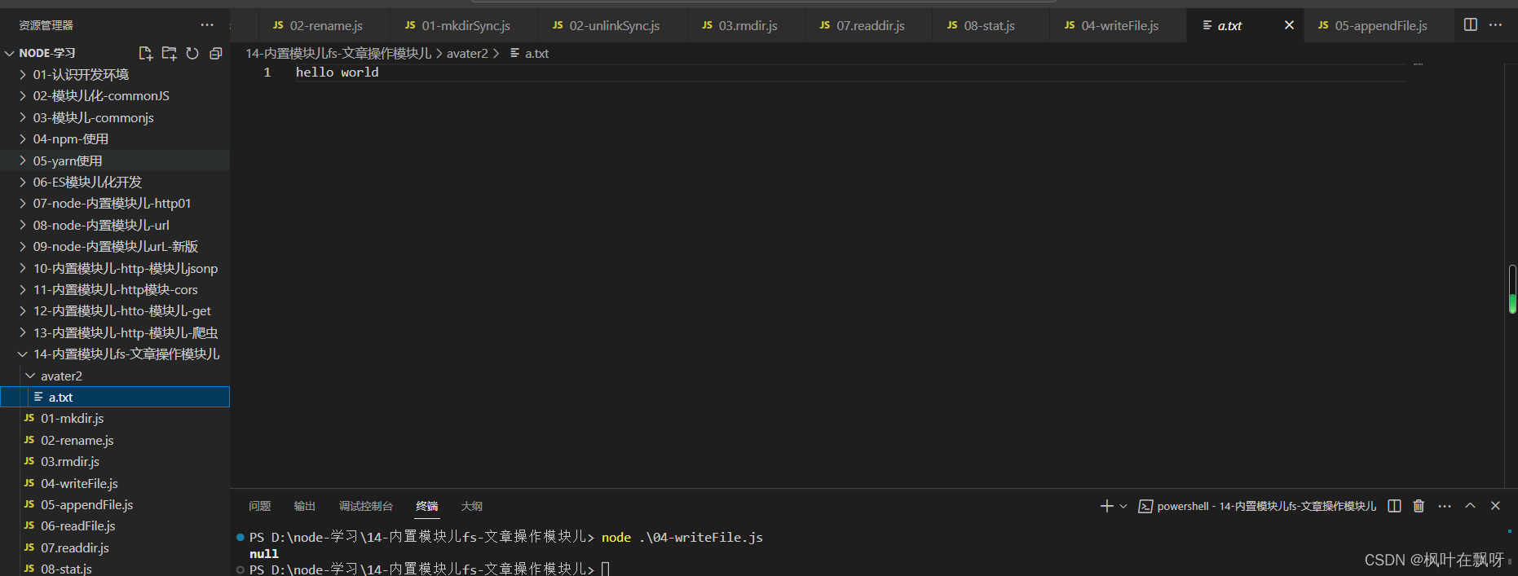Click the hello world line in editor
1518x576 pixels.
coord(337,73)
